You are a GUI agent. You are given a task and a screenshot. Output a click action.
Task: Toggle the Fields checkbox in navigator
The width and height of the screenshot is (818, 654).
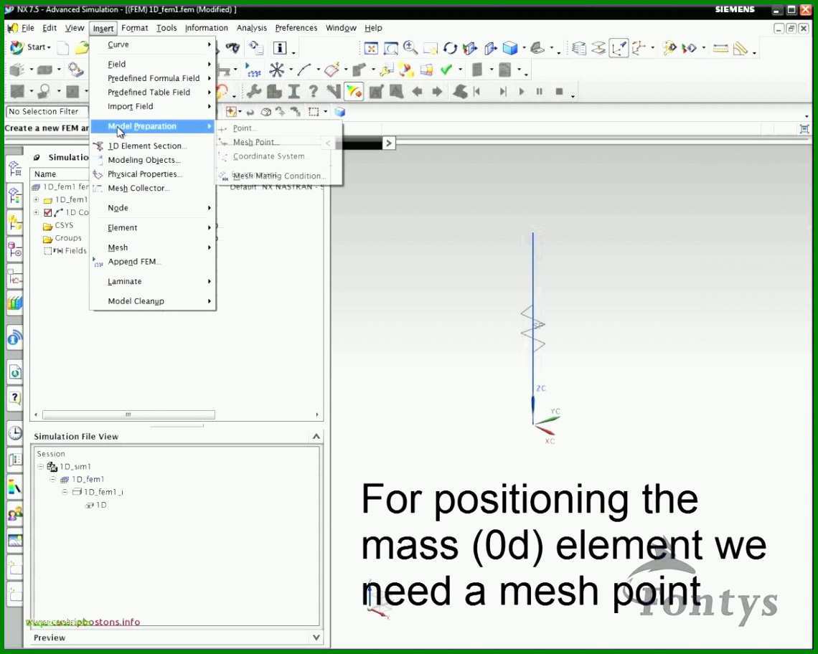[x=48, y=251]
